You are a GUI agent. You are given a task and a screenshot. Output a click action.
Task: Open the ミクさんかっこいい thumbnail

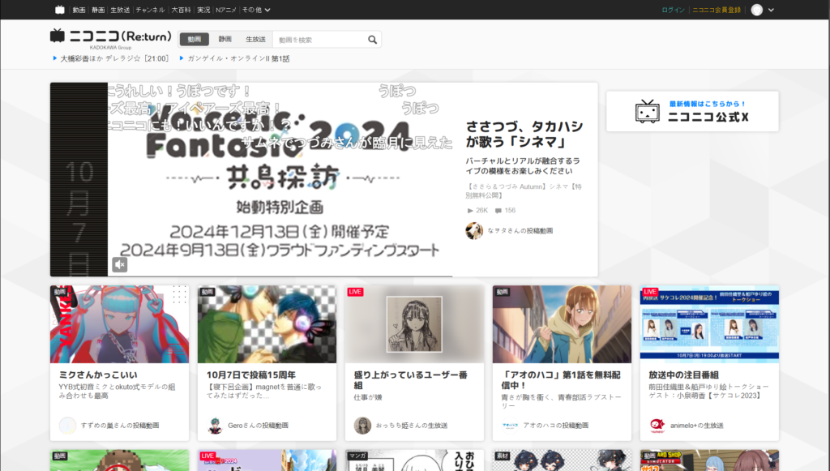(120, 324)
